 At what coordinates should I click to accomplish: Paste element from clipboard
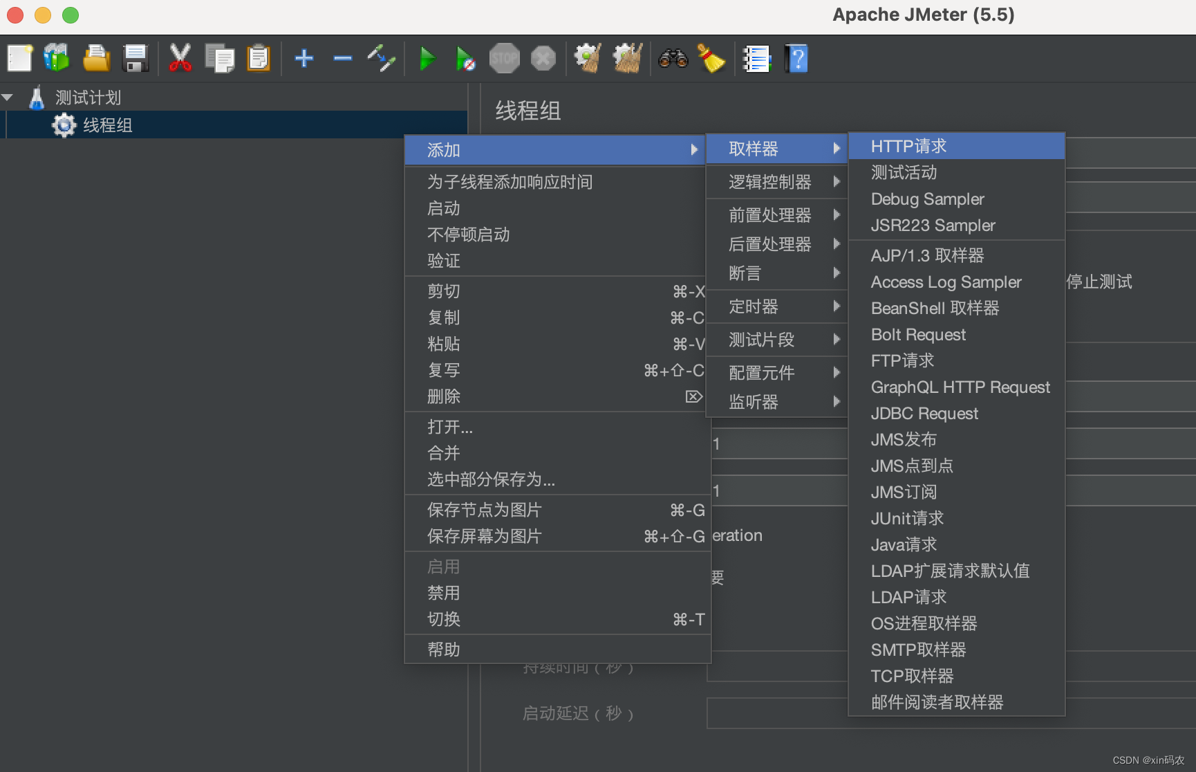point(259,58)
